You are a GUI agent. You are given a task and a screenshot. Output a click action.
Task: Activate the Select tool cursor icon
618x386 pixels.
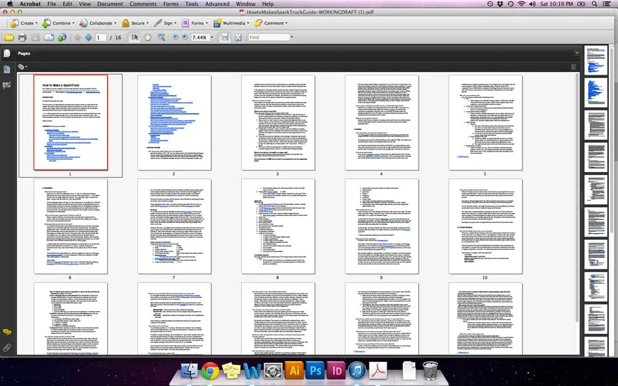(x=135, y=38)
